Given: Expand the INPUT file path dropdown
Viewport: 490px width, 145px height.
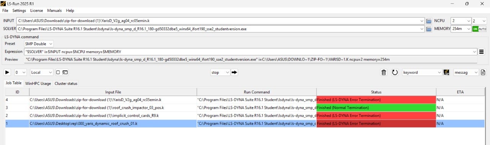Looking at the screenshot, I should tap(422, 21).
